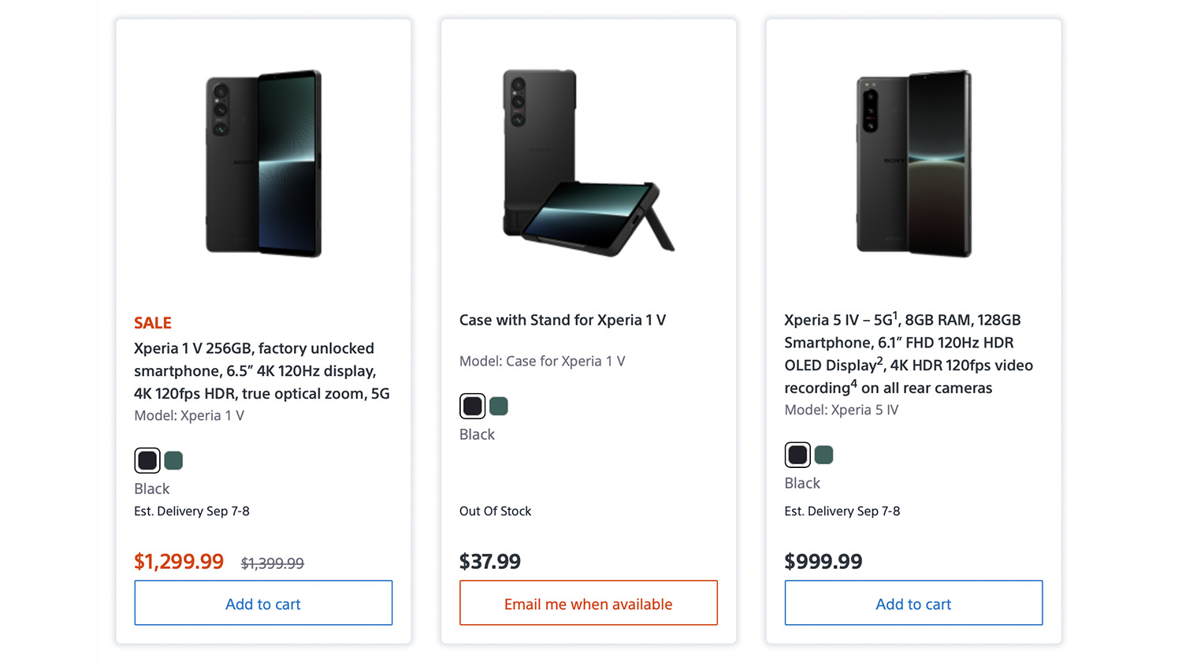Image resolution: width=1182 pixels, height=665 pixels.
Task: Click the $1,299.99 sale price
Action: coord(179,562)
